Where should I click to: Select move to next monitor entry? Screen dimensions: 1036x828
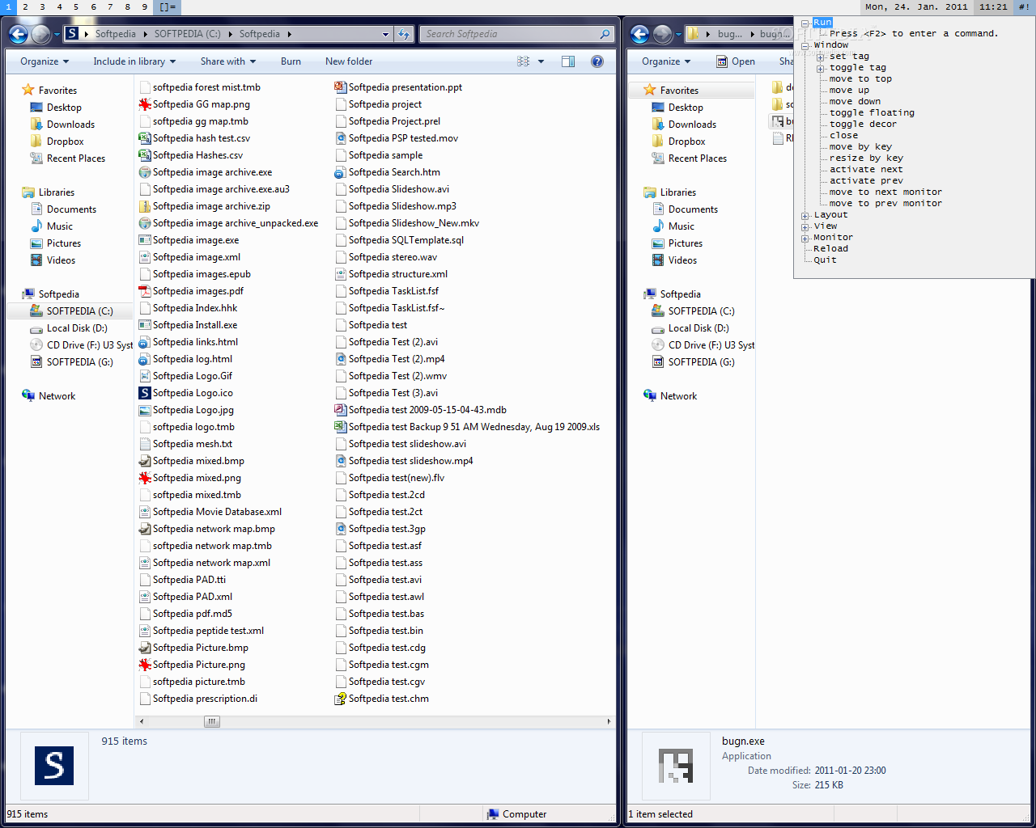coord(885,192)
